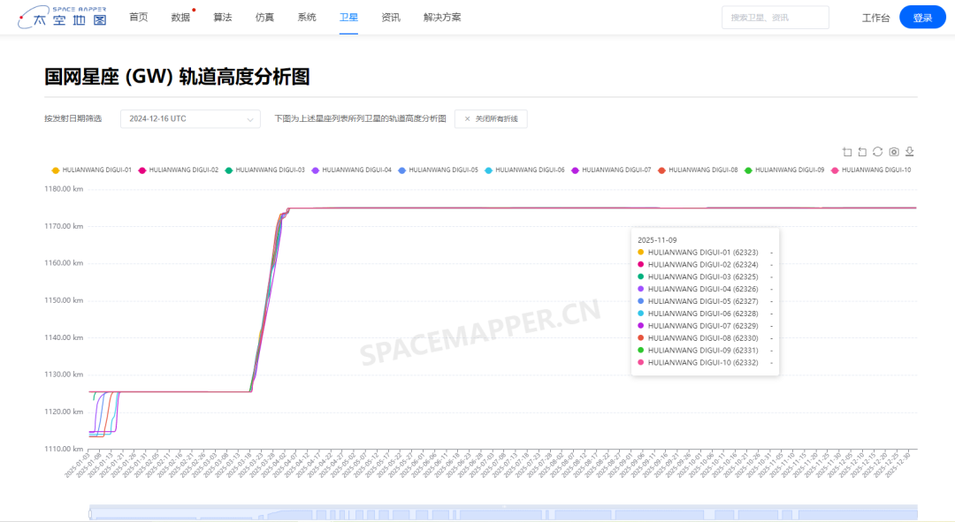Click the area zoom icon in chart toolbox

[x=847, y=152]
